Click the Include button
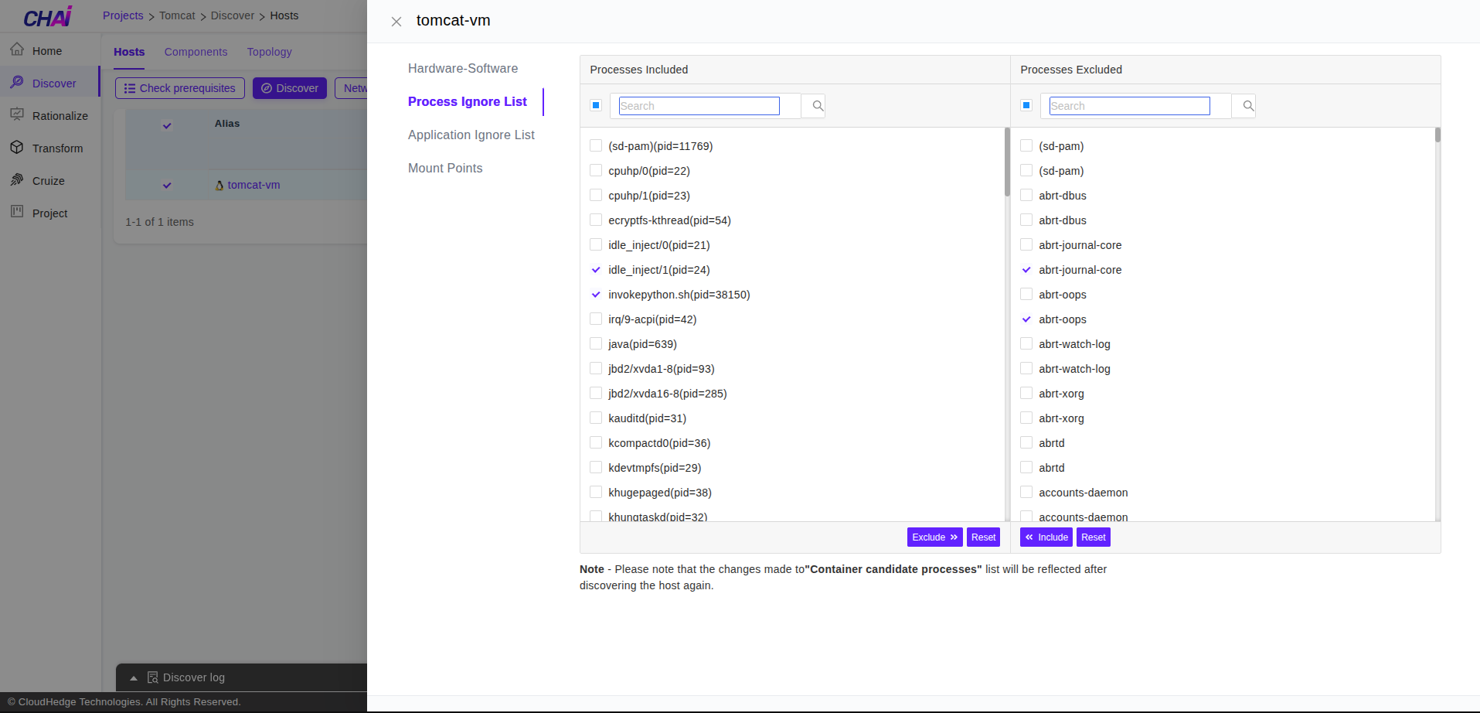This screenshot has width=1480, height=713. pyautogui.click(x=1046, y=537)
